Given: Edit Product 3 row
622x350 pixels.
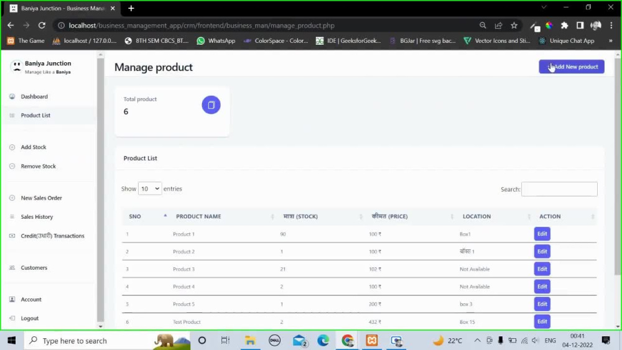Looking at the screenshot, I should click(x=542, y=269).
